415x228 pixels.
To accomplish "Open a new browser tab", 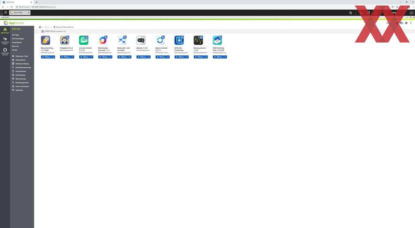I will pyautogui.click(x=36, y=2).
